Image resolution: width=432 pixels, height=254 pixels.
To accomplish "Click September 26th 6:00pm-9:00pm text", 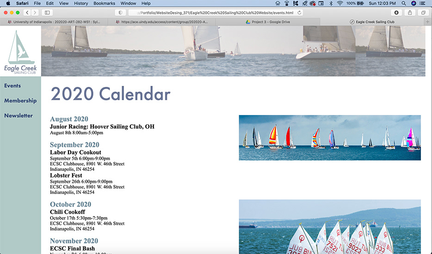I will 81,181.
